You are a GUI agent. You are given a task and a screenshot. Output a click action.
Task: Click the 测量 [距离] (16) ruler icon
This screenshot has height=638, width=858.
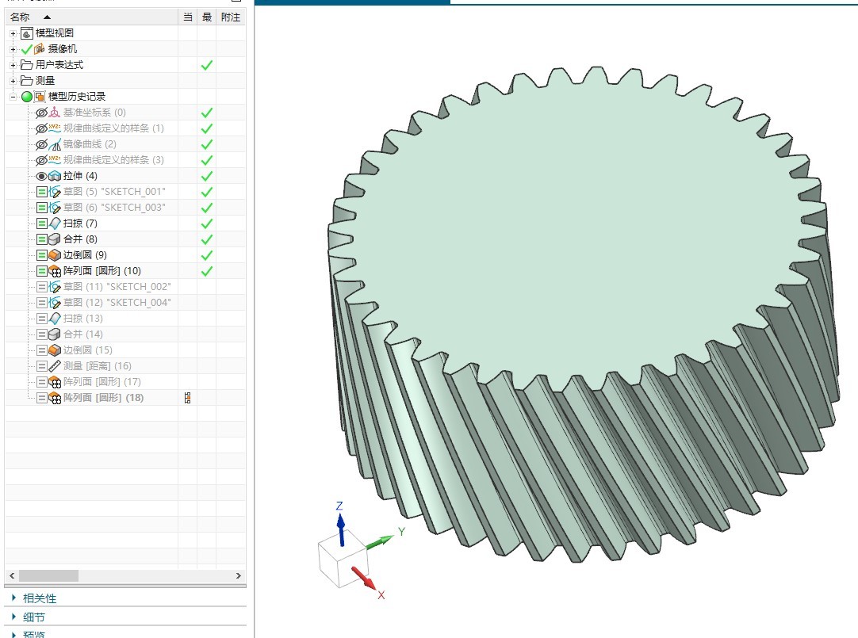(x=55, y=366)
